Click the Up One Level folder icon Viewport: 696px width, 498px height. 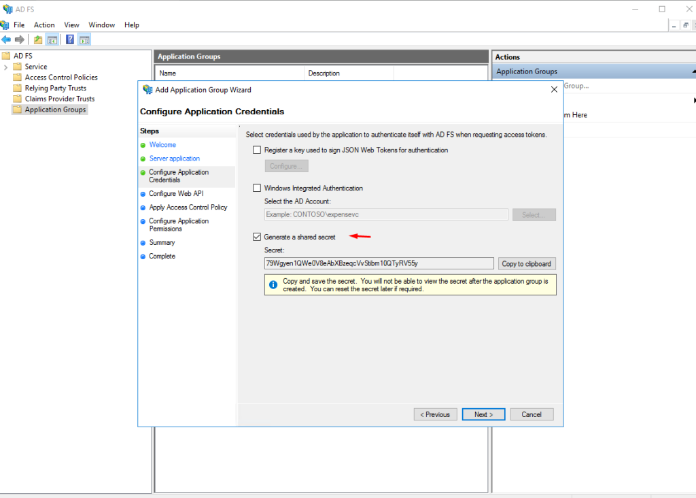point(38,39)
